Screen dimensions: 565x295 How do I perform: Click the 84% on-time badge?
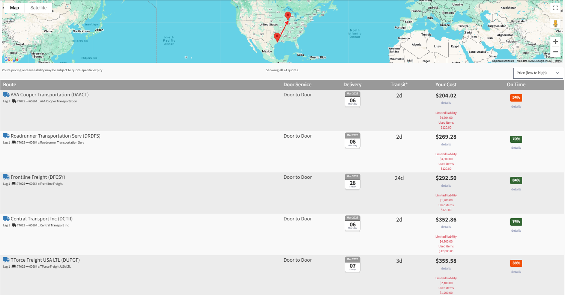[516, 180]
